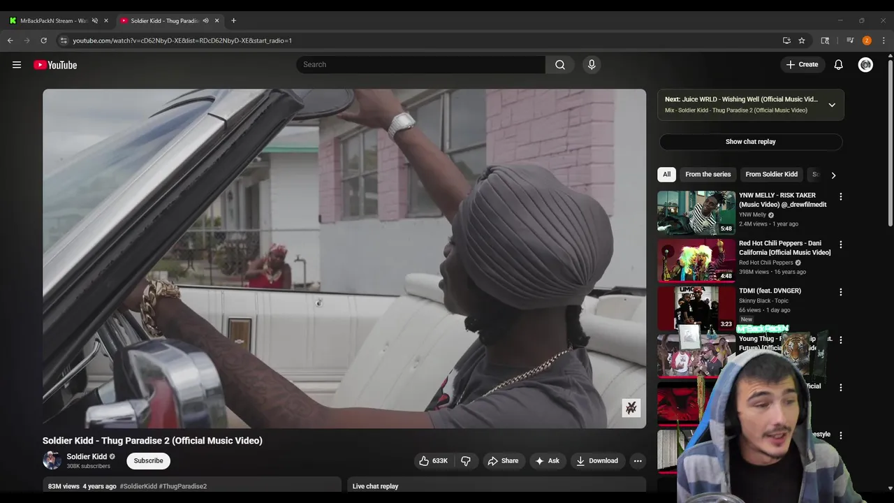
Task: Unmute the MrBackPackN Stream tab
Action: [x=95, y=20]
